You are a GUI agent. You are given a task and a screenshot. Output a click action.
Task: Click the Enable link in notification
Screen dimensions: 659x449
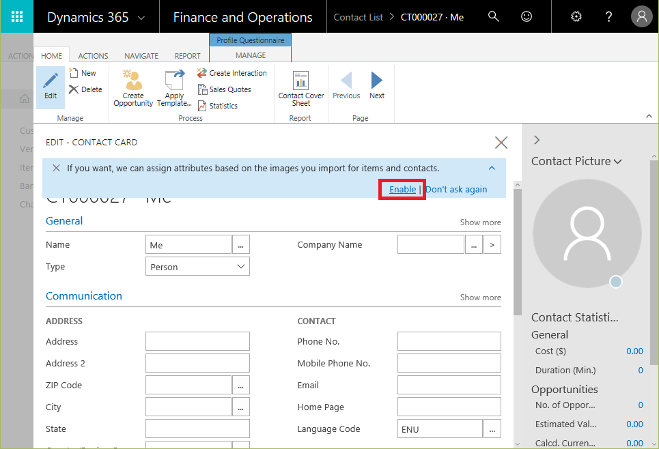(403, 190)
